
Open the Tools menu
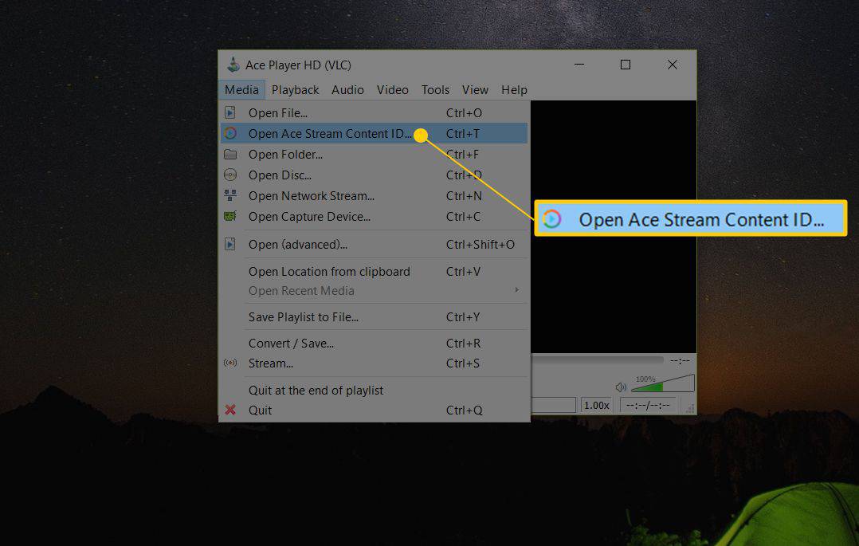tap(435, 89)
